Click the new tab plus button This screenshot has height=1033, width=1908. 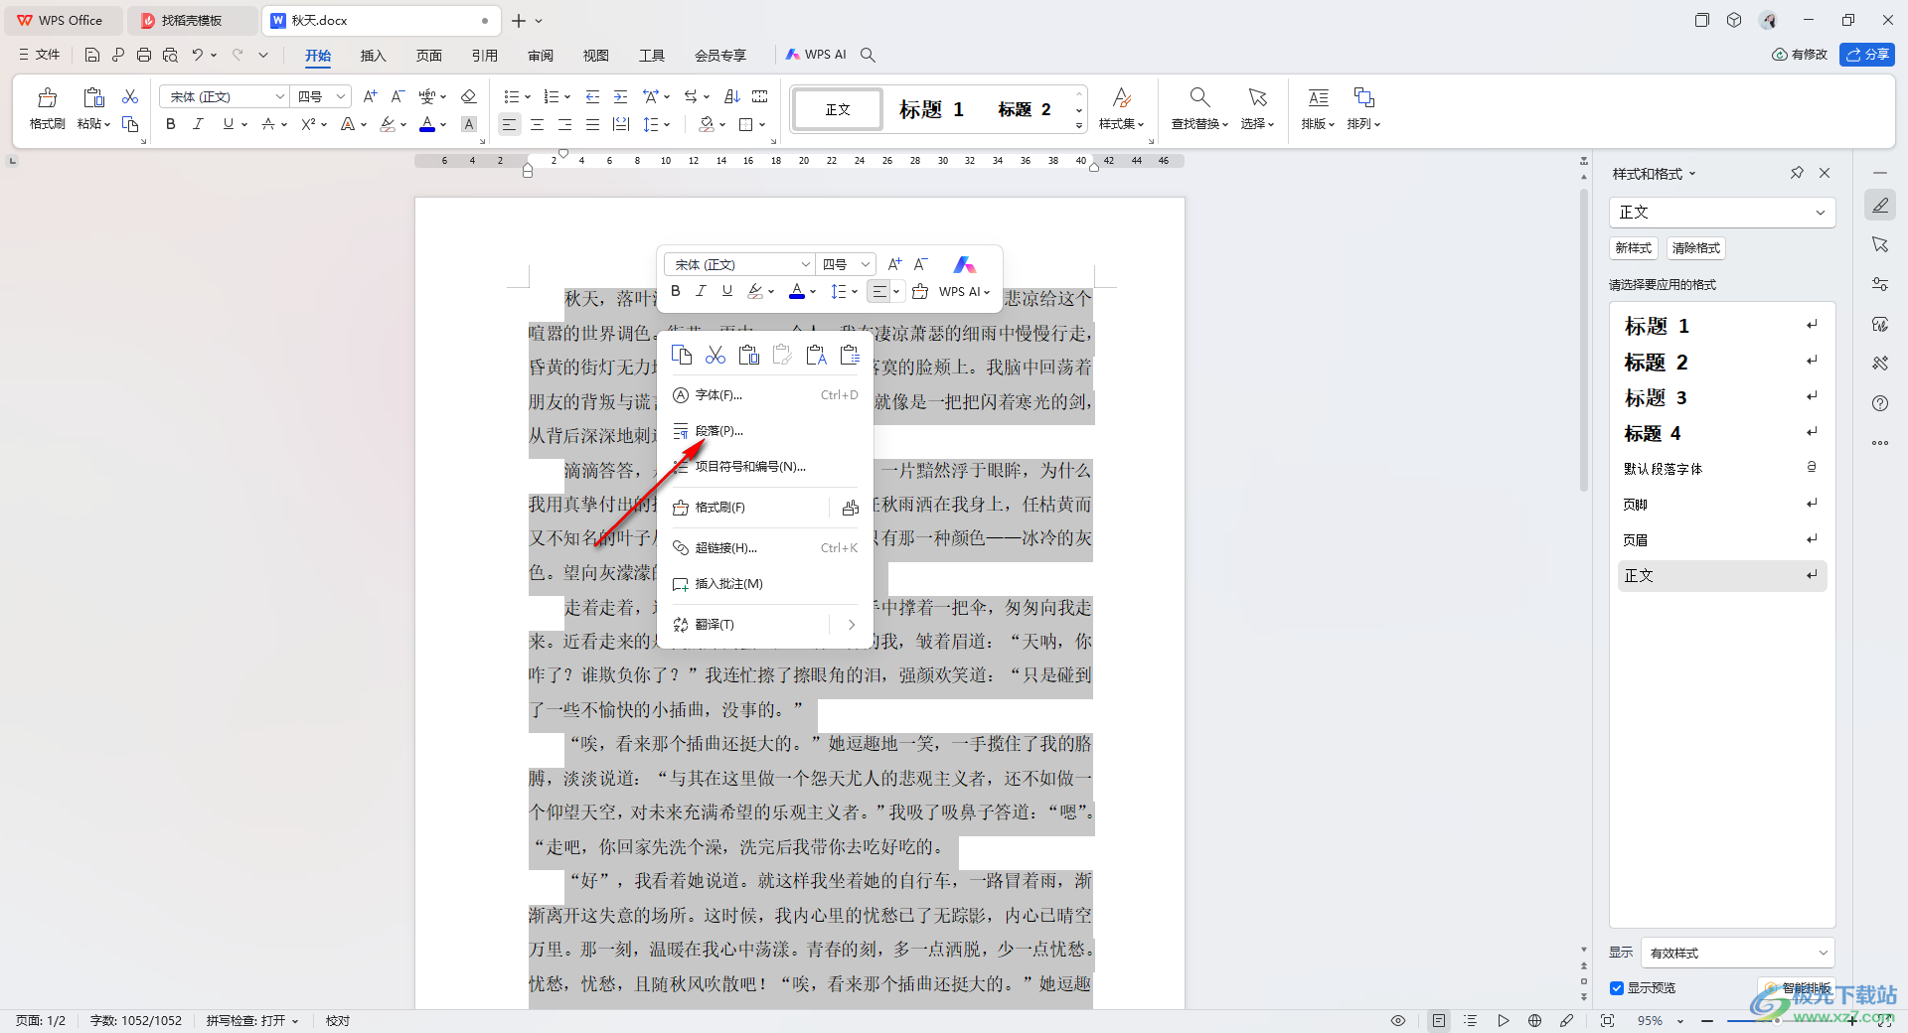pos(518,20)
